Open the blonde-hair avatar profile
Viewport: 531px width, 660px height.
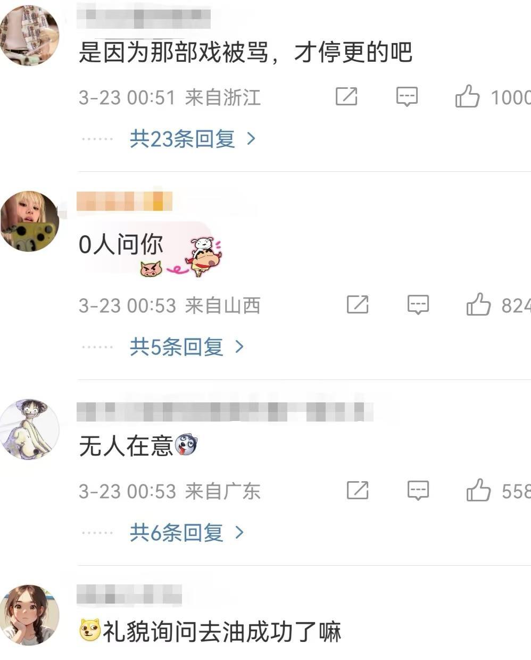click(x=30, y=221)
